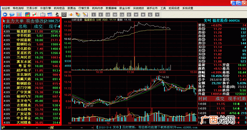Open the chat bubbles toolbar icon

12,15
